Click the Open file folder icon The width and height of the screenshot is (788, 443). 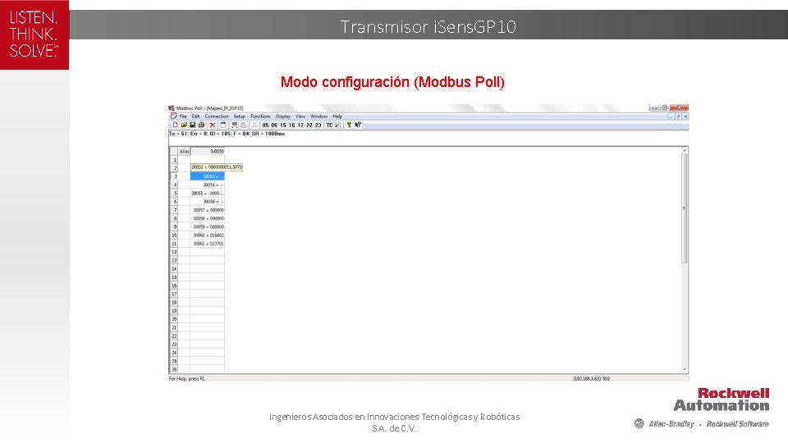[184, 125]
